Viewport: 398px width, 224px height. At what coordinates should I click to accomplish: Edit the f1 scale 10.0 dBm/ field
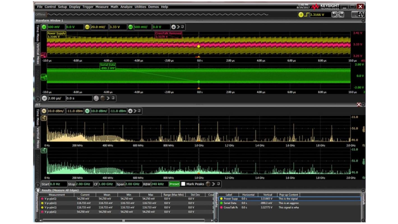point(56,111)
